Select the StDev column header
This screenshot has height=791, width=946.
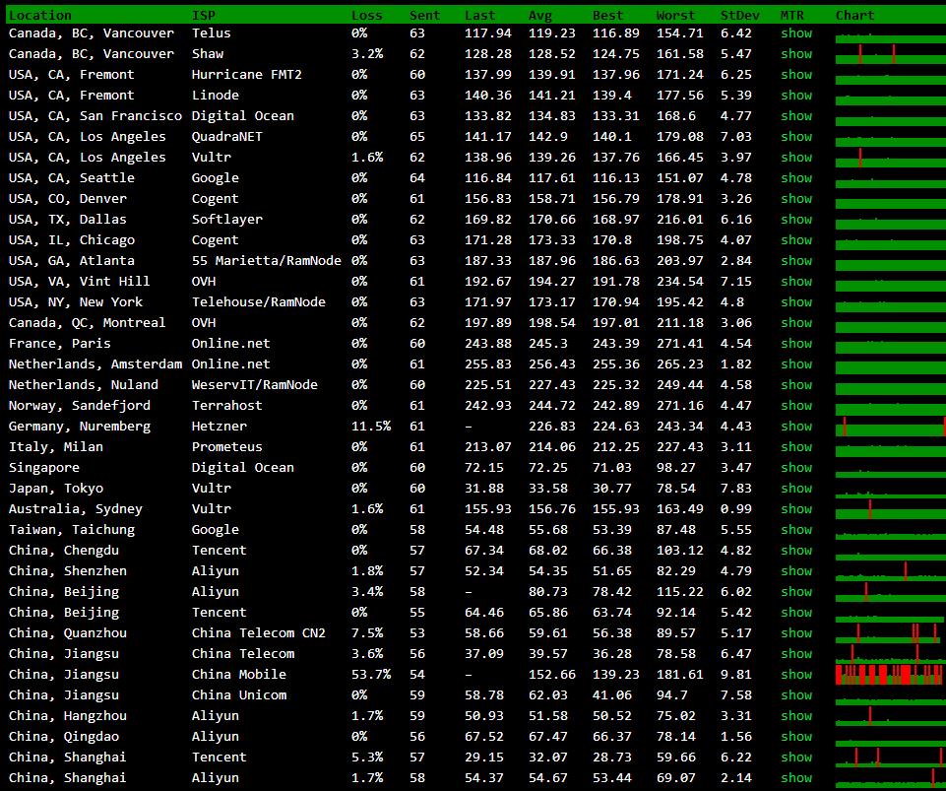pos(739,15)
